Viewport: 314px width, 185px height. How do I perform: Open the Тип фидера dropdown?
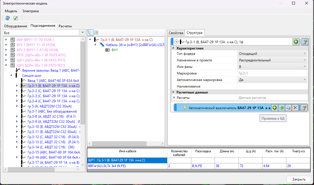click(305, 54)
